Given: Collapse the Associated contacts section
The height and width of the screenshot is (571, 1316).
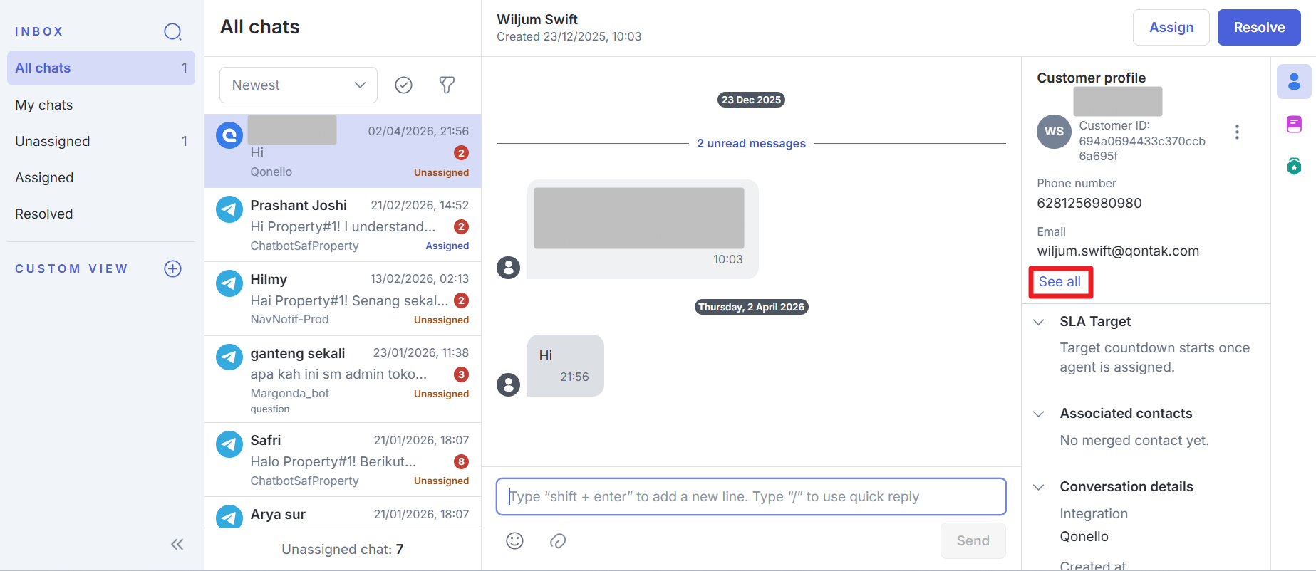Looking at the screenshot, I should (x=1039, y=414).
